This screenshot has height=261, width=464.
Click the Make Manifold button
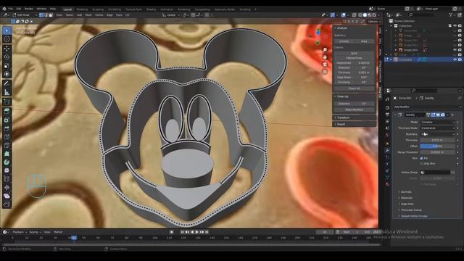[x=355, y=109]
